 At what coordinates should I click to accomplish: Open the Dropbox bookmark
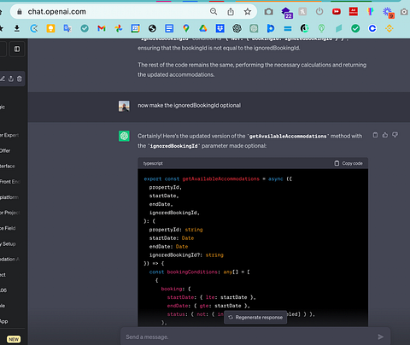click(220, 28)
